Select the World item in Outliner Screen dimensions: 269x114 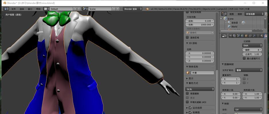[x=234, y=27]
